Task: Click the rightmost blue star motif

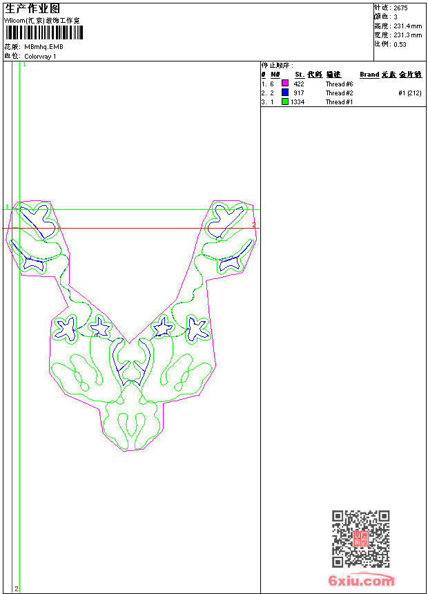Action: click(198, 328)
